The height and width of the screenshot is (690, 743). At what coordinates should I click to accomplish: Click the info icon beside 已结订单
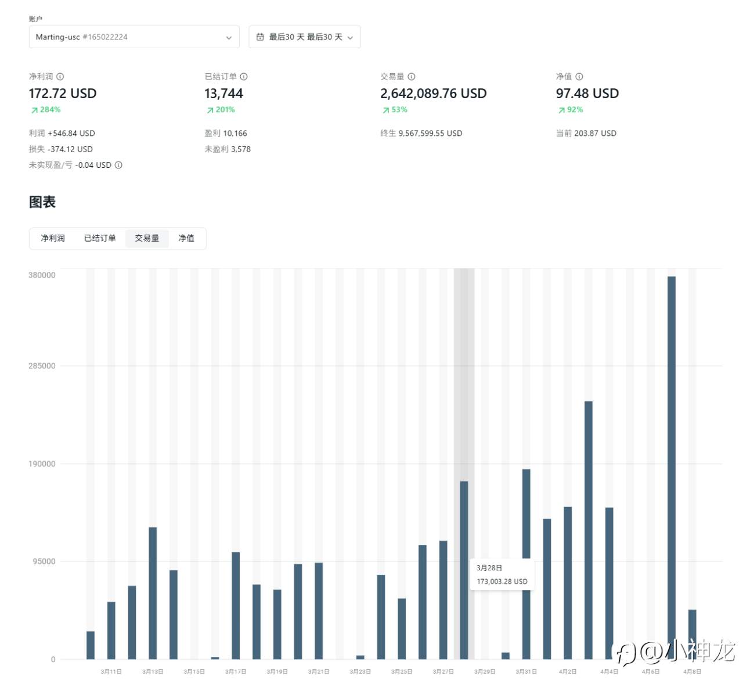point(244,77)
